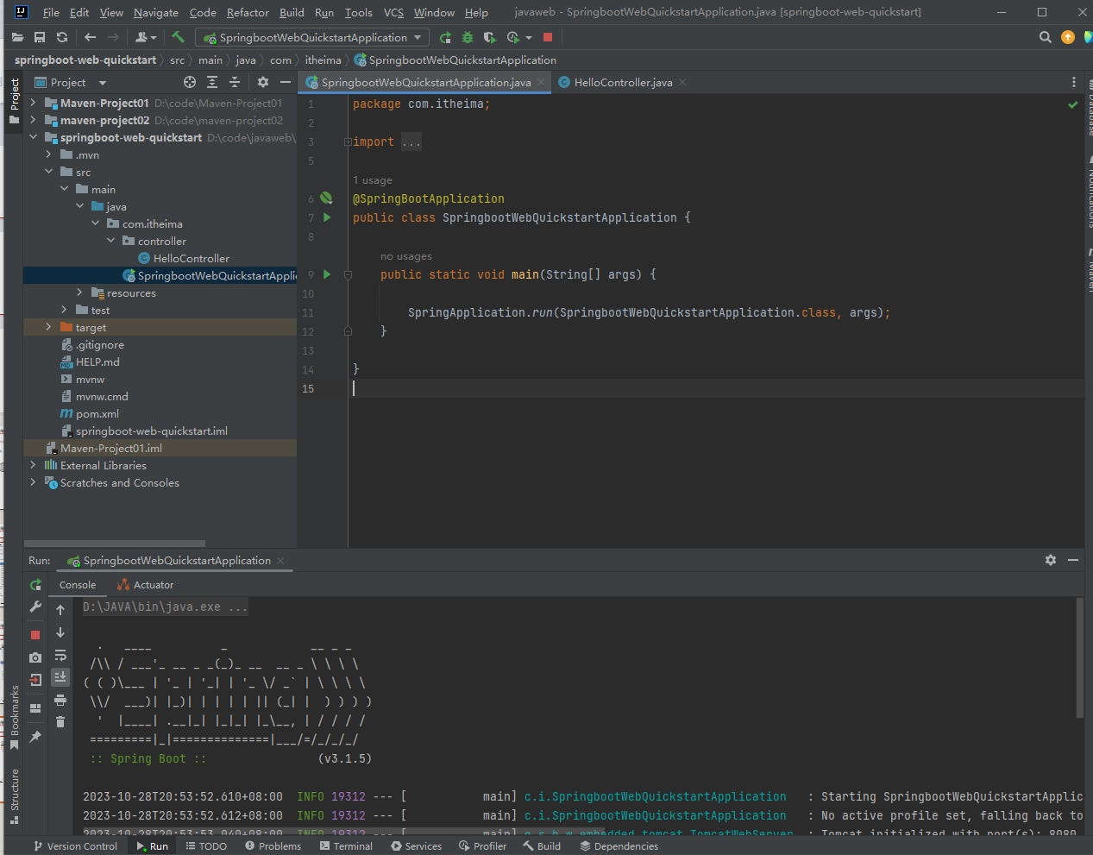1093x855 pixels.
Task: Expand maven-project02 tree node
Action: coord(33,120)
